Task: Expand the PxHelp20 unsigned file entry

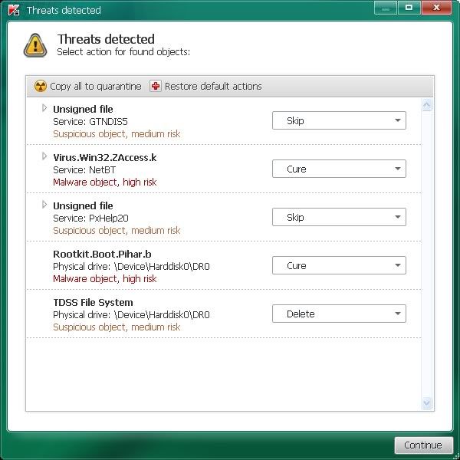Action: click(44, 205)
